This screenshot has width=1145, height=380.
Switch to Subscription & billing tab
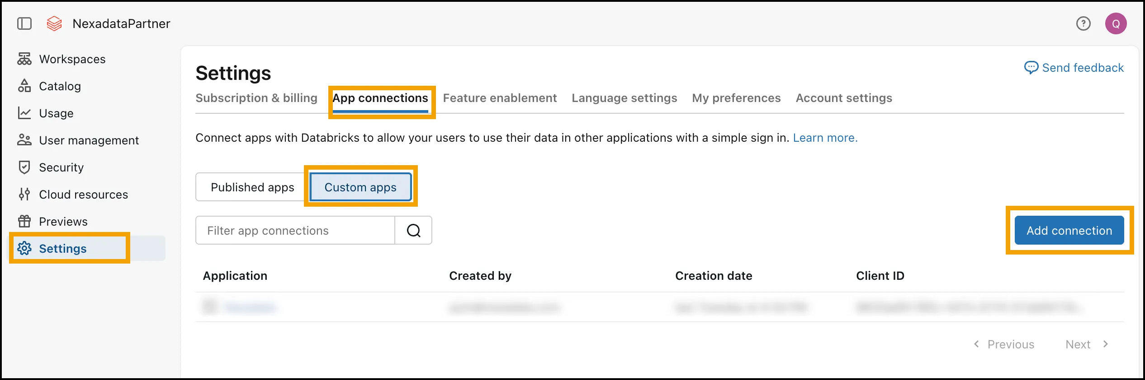[256, 98]
